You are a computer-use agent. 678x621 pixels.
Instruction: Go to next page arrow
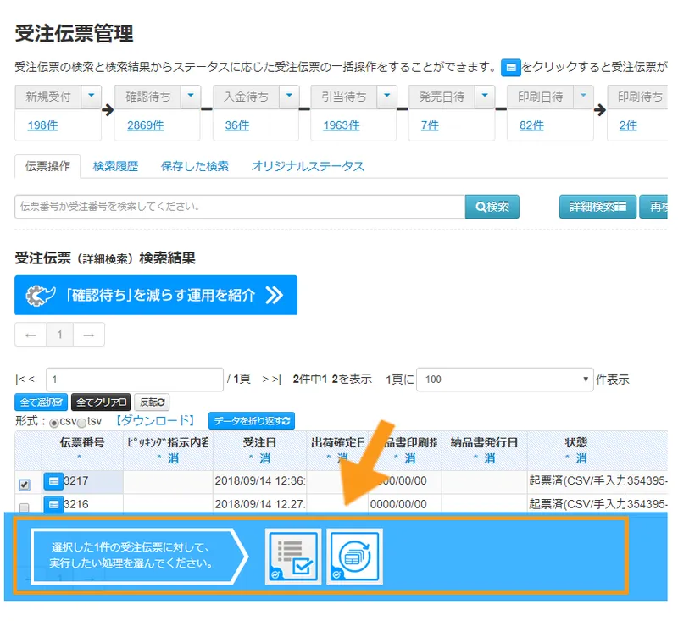coord(89,335)
